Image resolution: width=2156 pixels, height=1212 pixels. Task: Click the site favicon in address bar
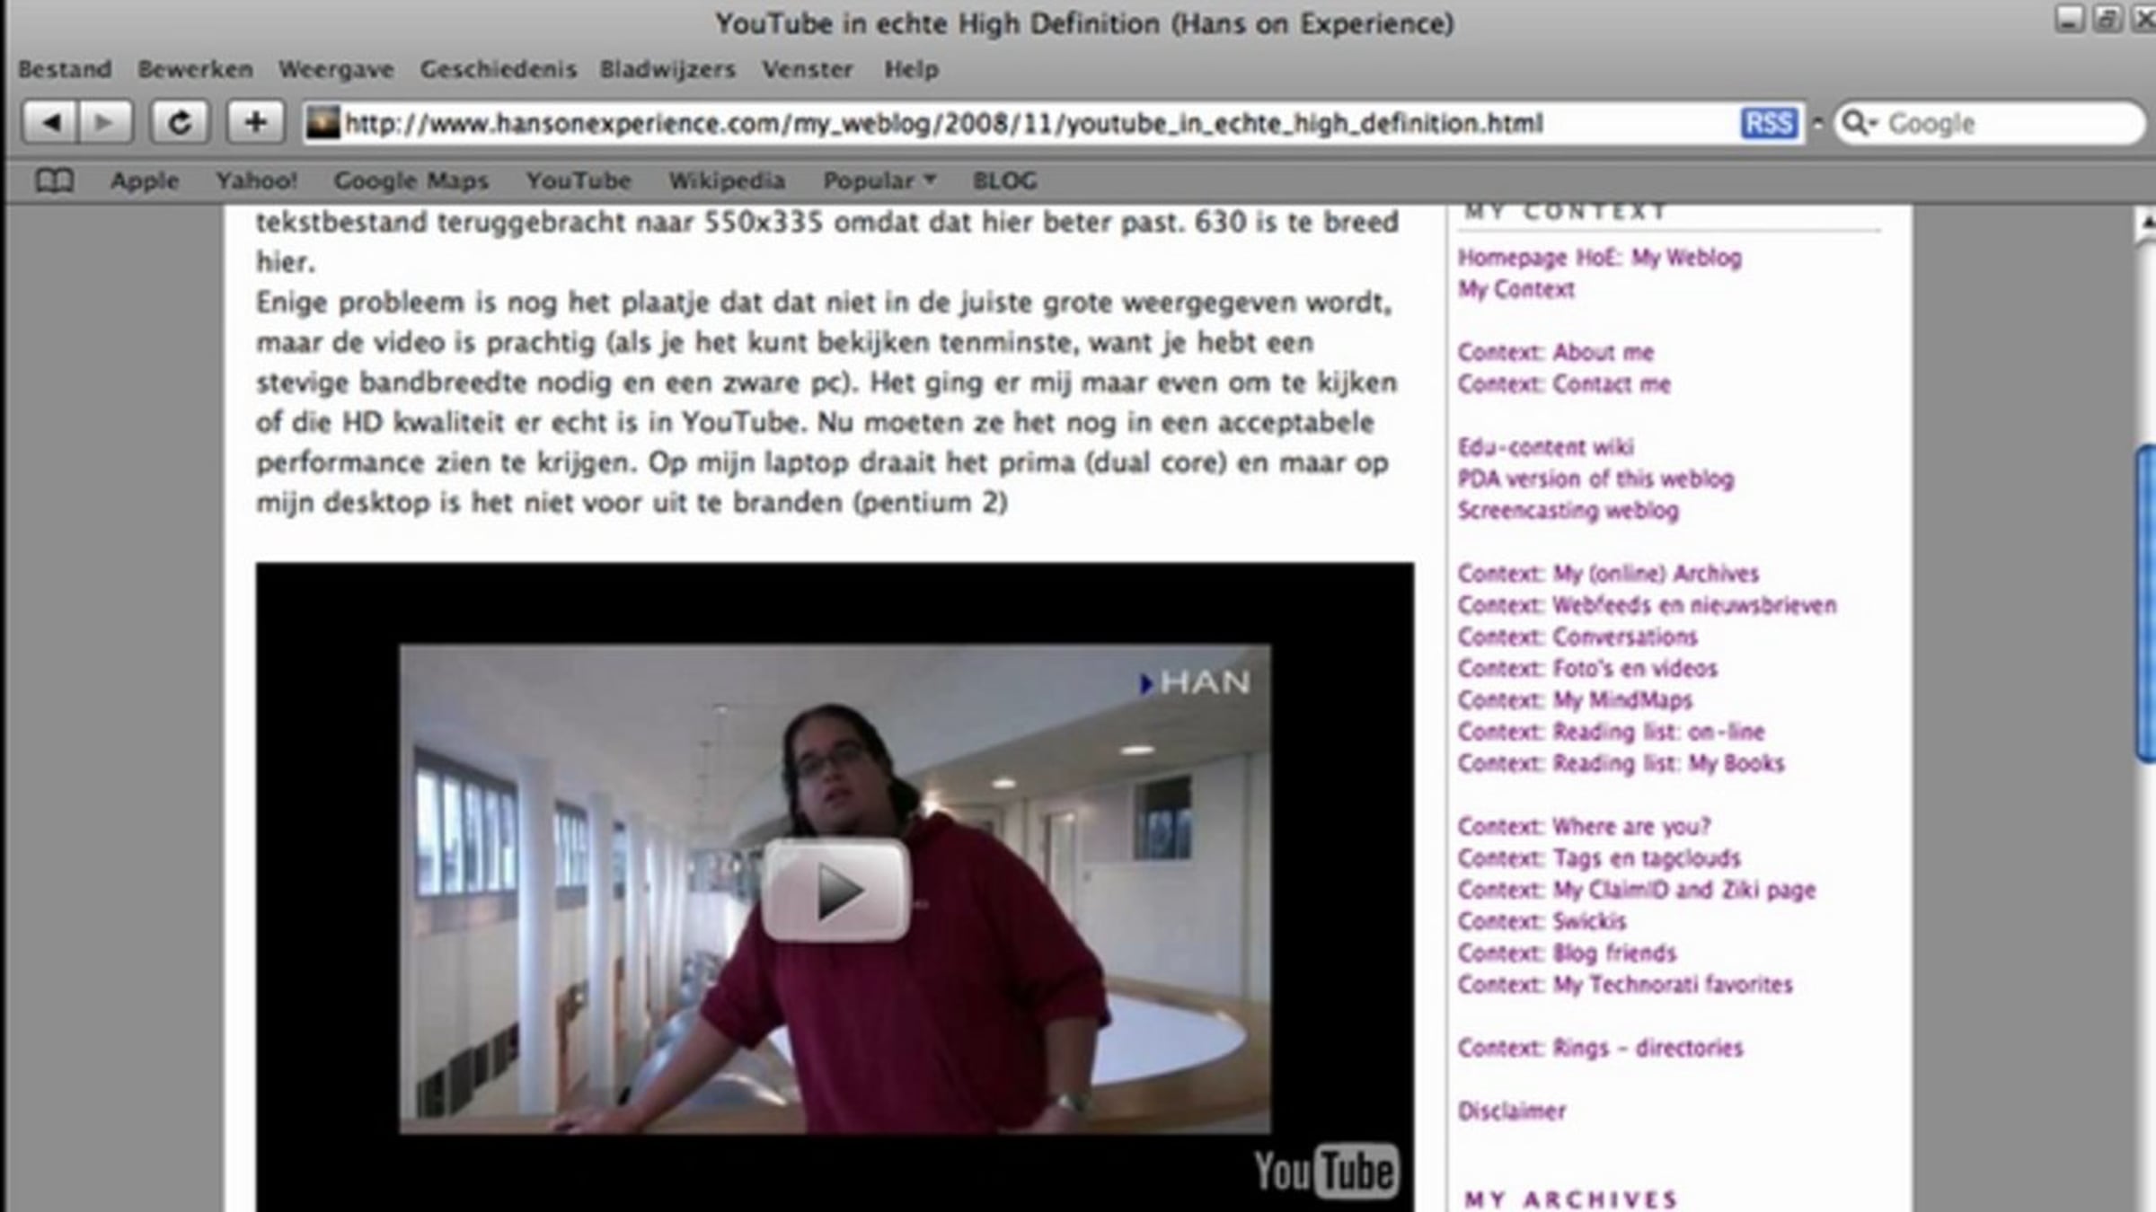coord(323,123)
